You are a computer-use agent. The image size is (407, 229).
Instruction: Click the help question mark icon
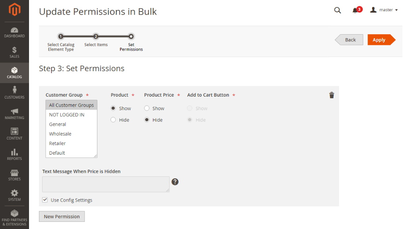coord(175,182)
